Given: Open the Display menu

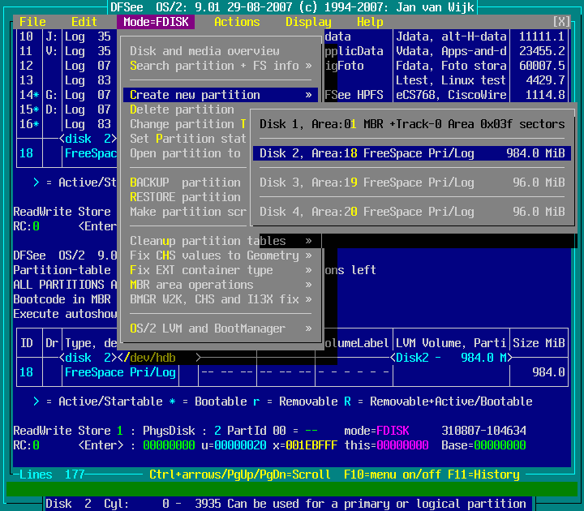Looking at the screenshot, I should [x=308, y=22].
